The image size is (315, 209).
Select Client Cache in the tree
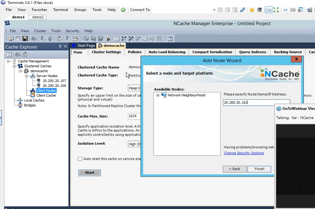(x=46, y=95)
